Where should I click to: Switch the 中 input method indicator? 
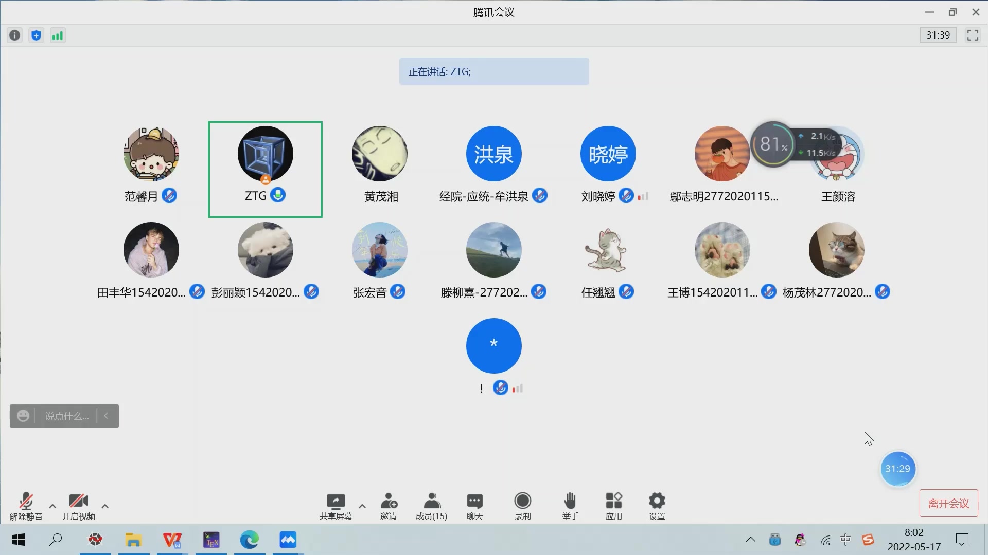[x=845, y=540]
